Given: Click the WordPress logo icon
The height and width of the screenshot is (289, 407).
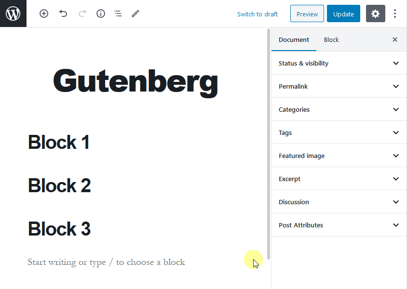Looking at the screenshot, I should coord(13,13).
